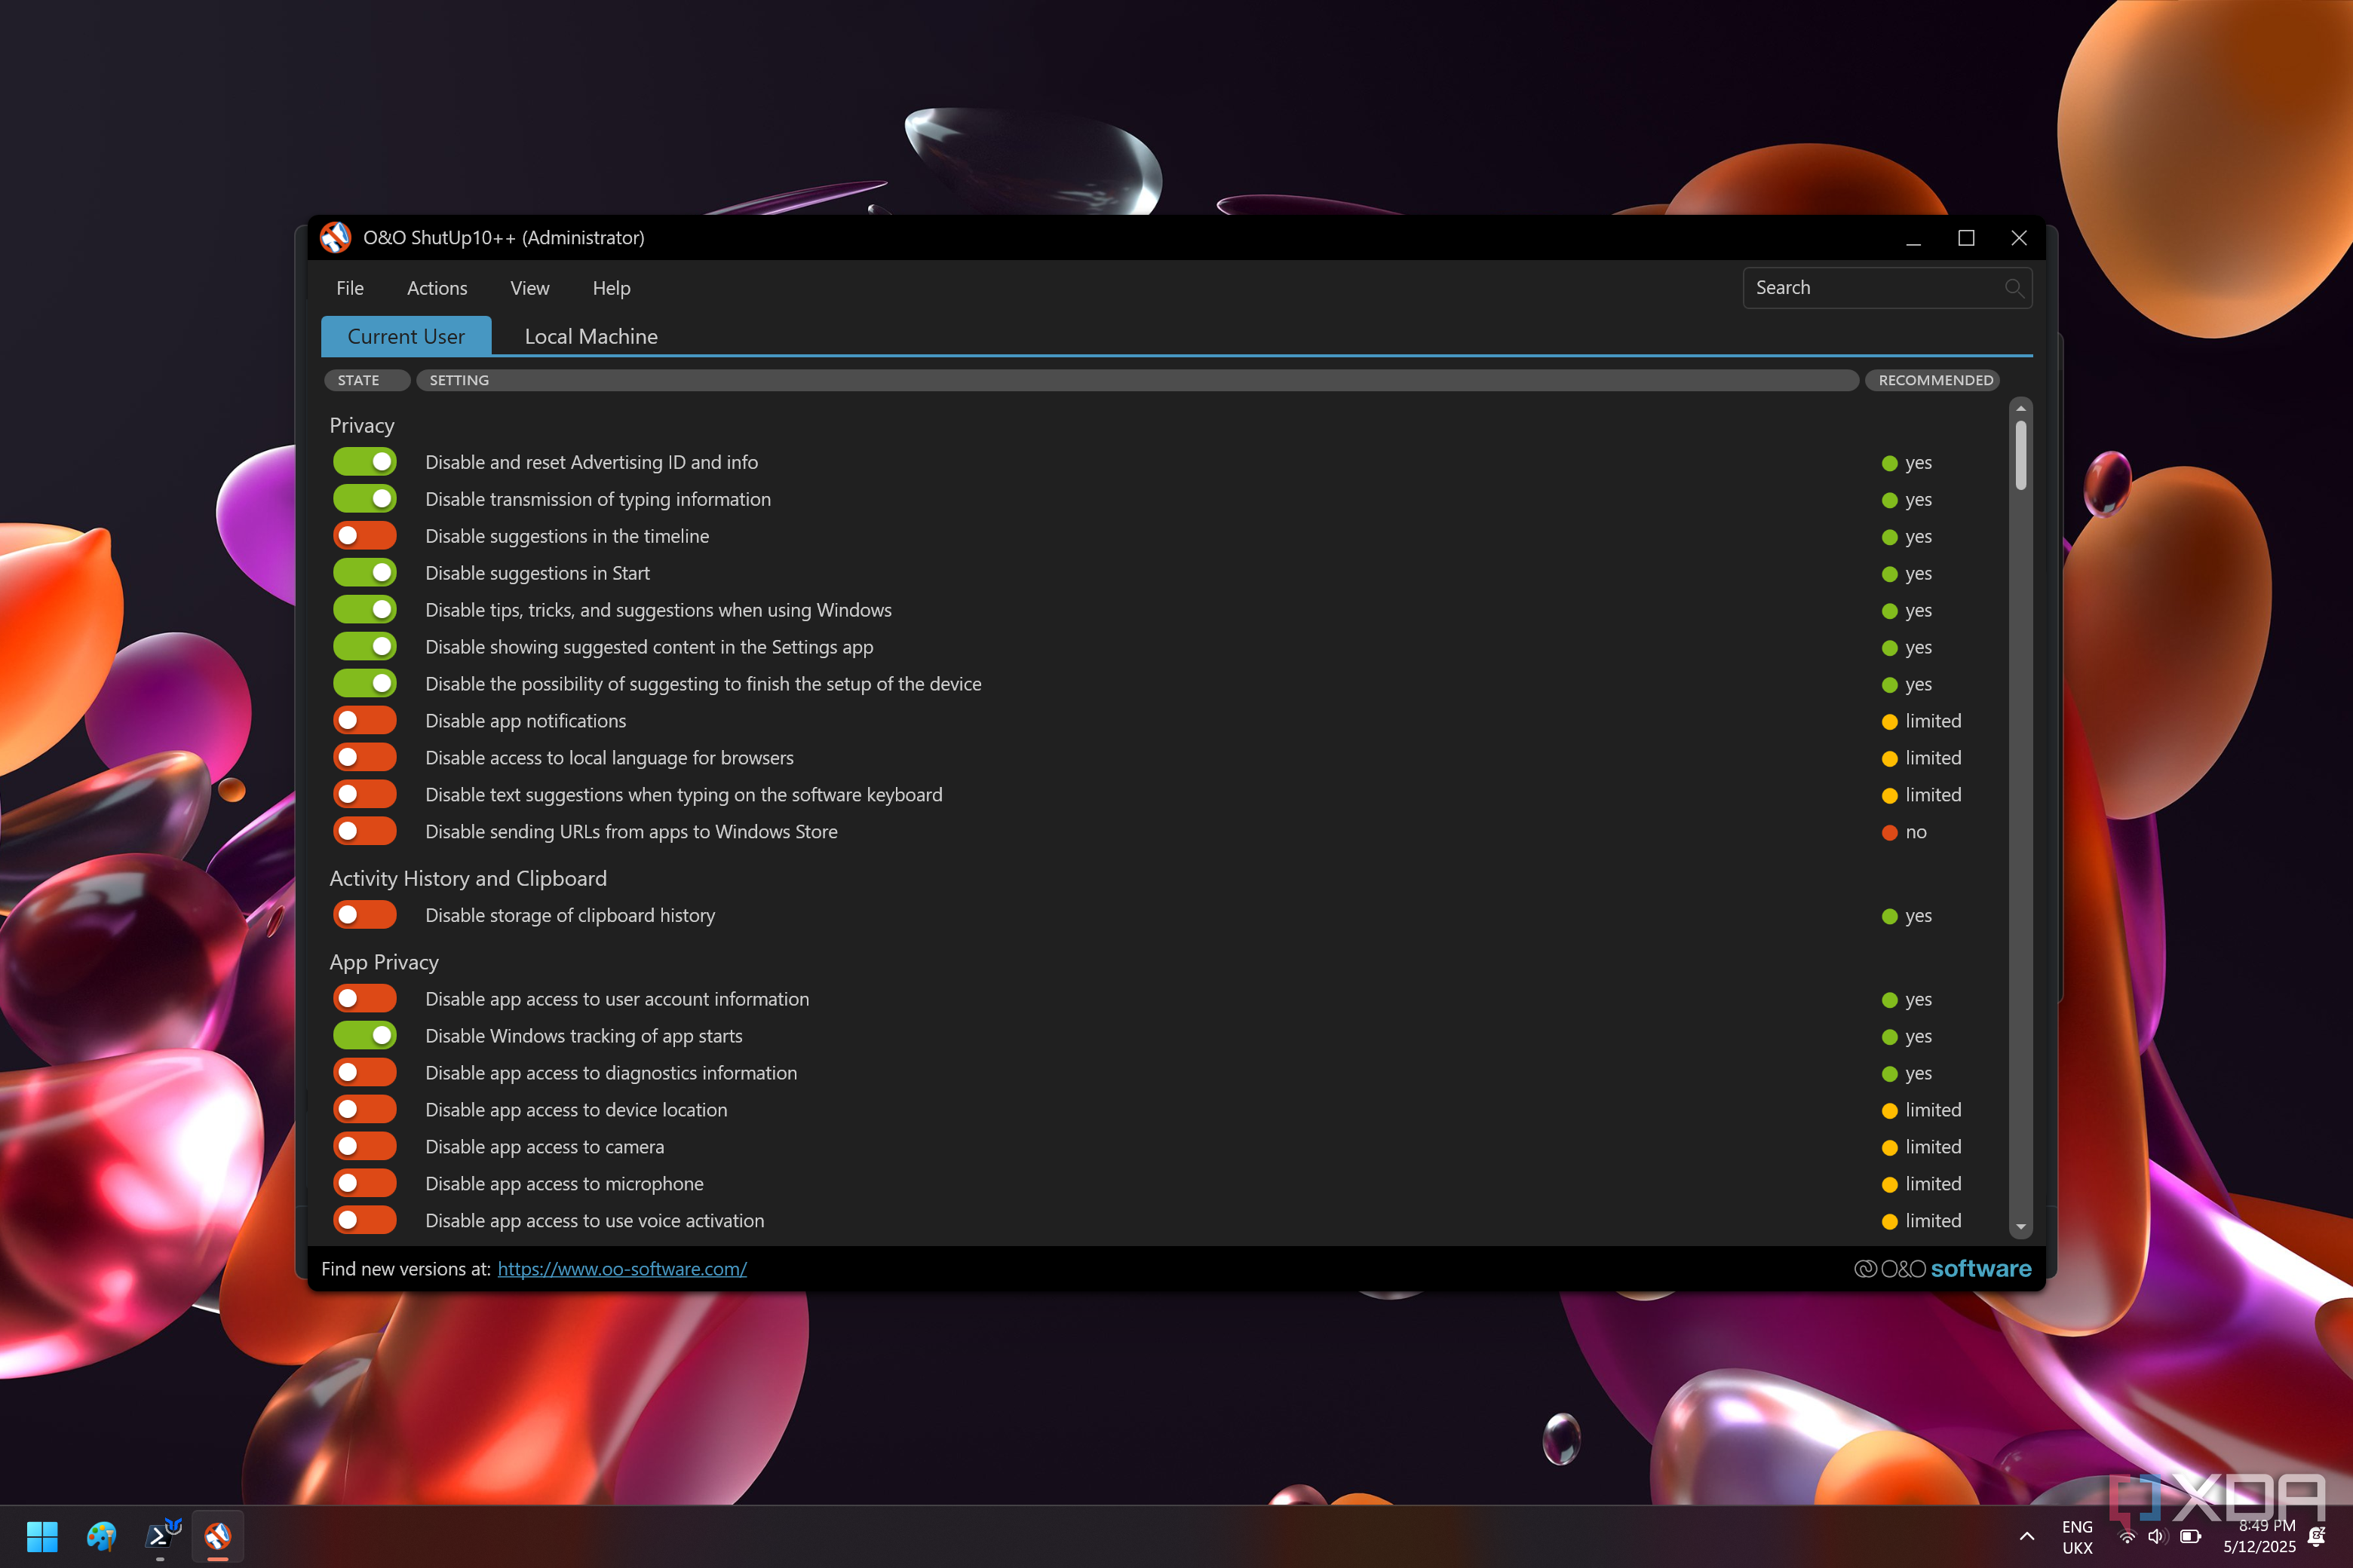Screen dimensions: 2353x1568
Task: Toggle app access to microphone
Action: pyautogui.click(x=365, y=1184)
